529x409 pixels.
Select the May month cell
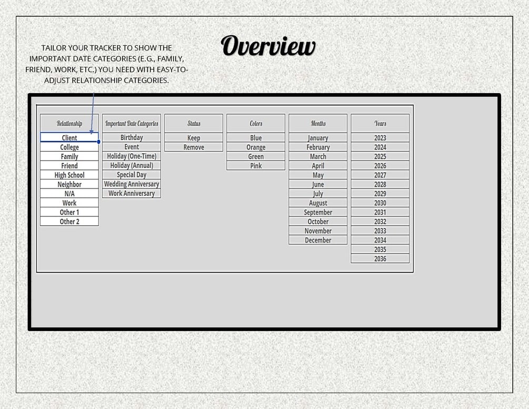tap(318, 175)
